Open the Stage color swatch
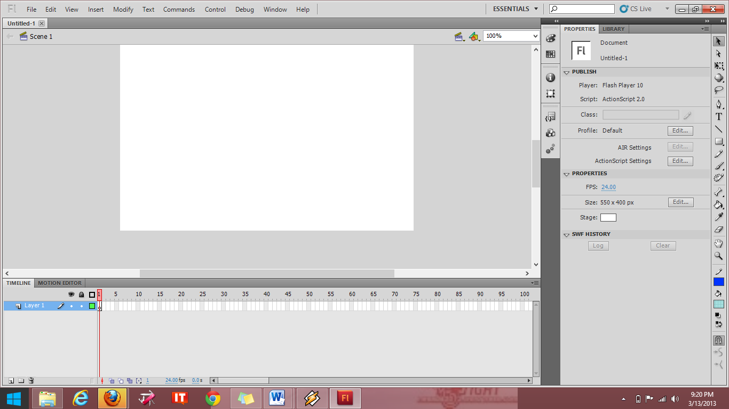The image size is (729, 409). click(x=608, y=217)
